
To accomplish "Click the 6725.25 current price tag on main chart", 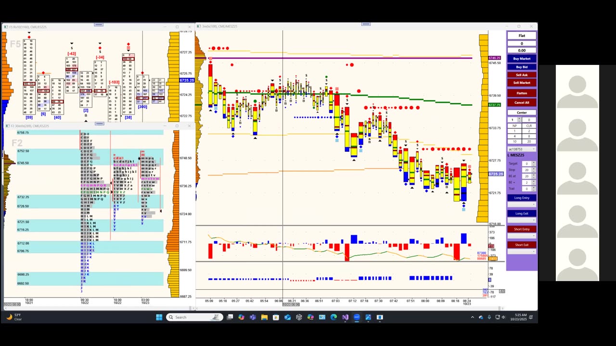I will (496, 174).
